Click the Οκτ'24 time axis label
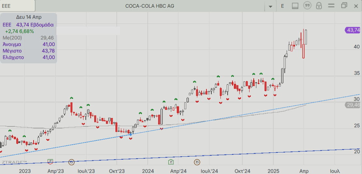The image size is (362, 174). (242, 171)
